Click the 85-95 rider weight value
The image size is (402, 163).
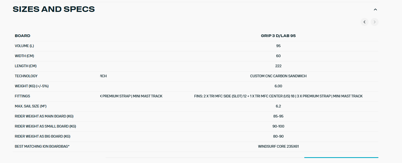pos(278,116)
